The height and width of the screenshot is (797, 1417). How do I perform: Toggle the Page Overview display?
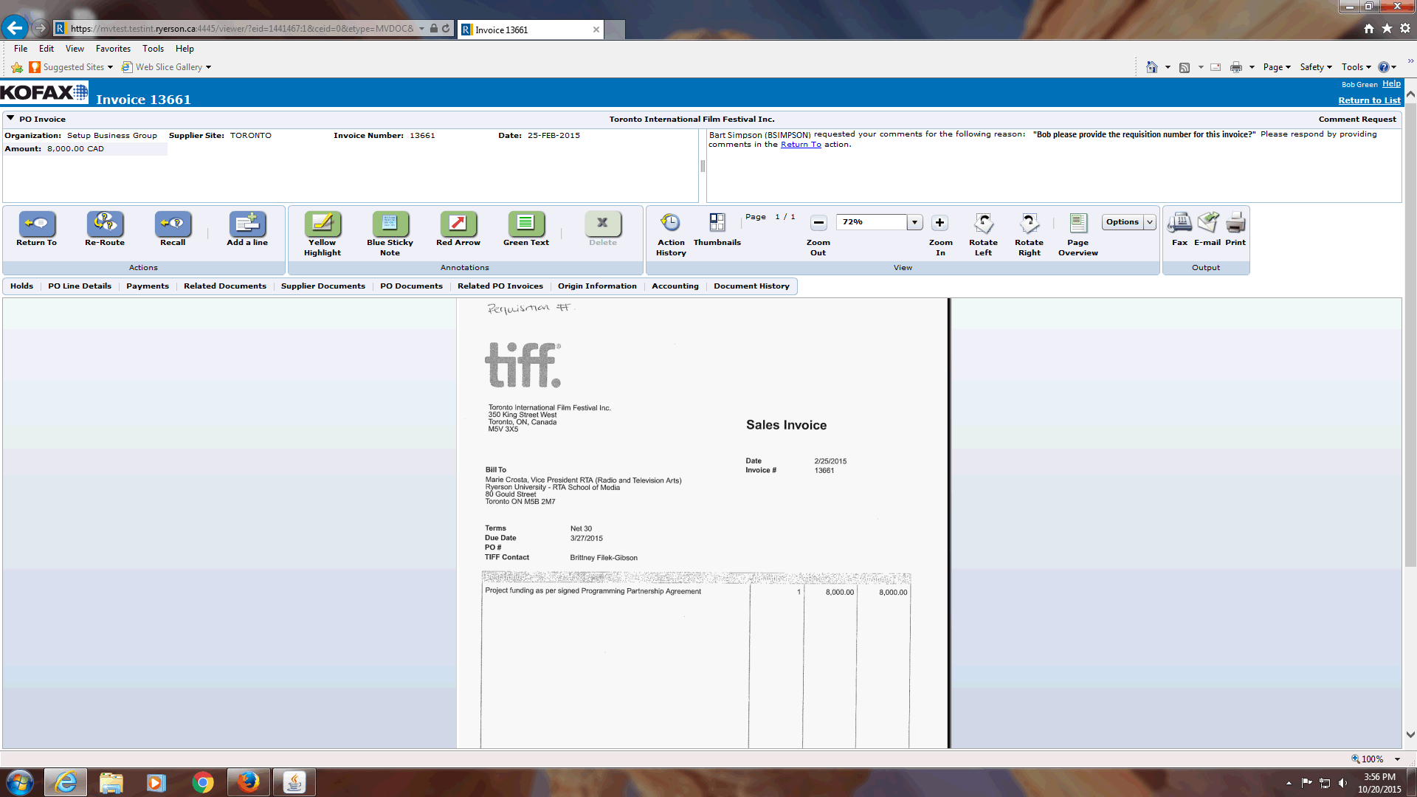tap(1078, 224)
